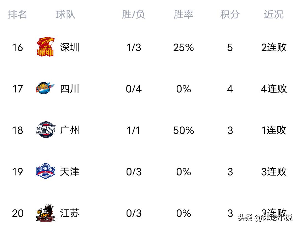
Task: Open the 天津 team name link
Action: tap(70, 172)
